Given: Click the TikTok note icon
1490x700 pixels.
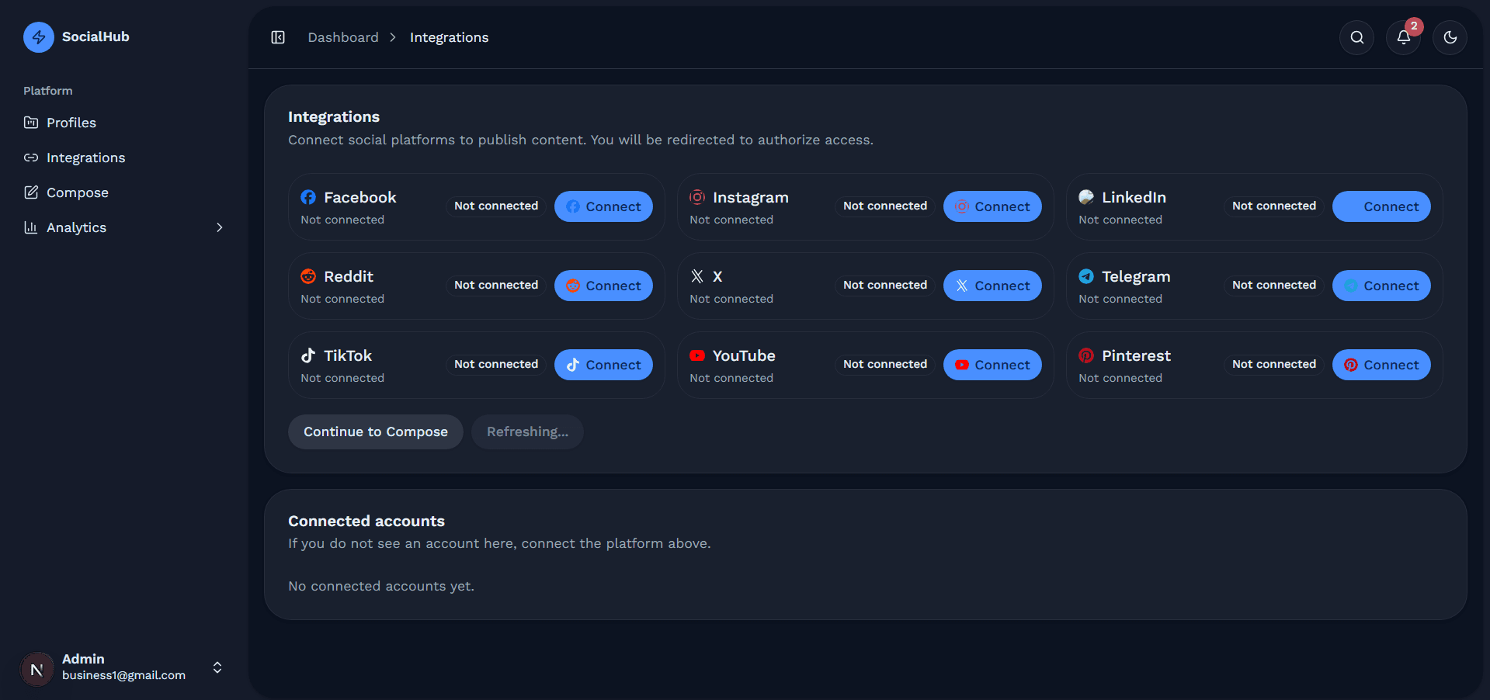Looking at the screenshot, I should pyautogui.click(x=307, y=355).
